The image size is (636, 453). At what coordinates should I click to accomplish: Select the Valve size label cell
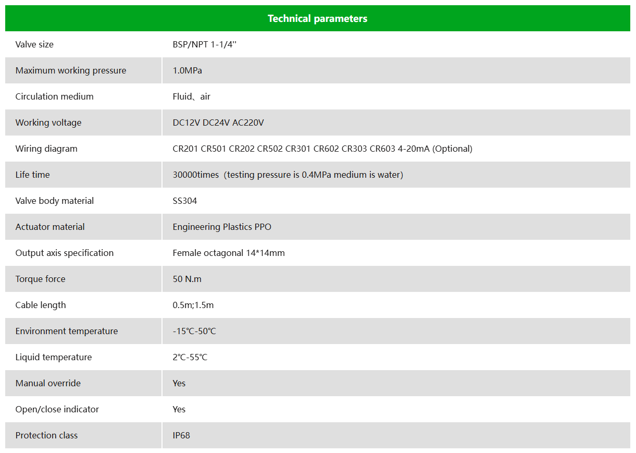pyautogui.click(x=83, y=44)
